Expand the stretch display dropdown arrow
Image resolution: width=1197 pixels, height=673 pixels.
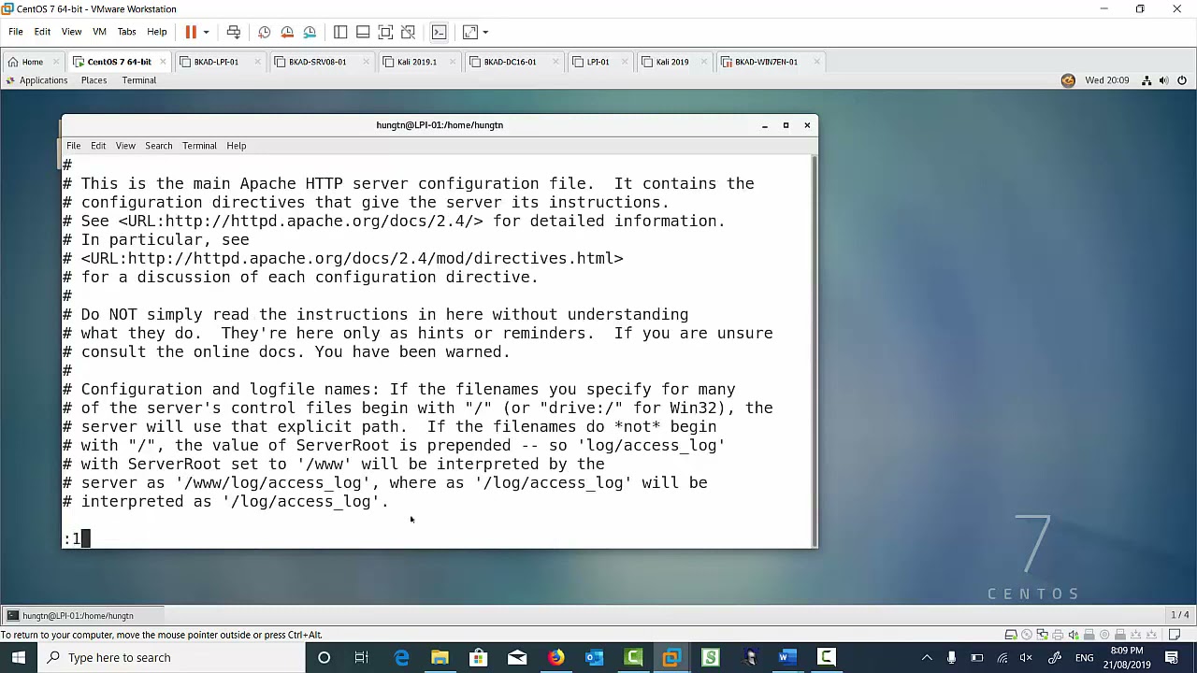485,32
